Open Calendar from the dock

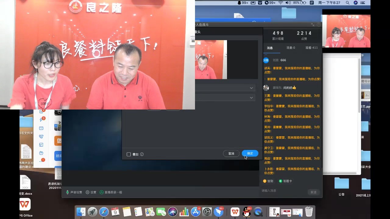(115, 212)
